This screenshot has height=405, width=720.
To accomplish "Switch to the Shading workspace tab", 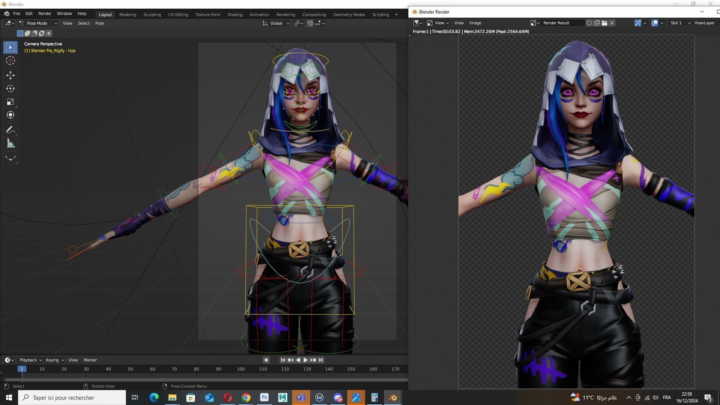I will pos(235,14).
